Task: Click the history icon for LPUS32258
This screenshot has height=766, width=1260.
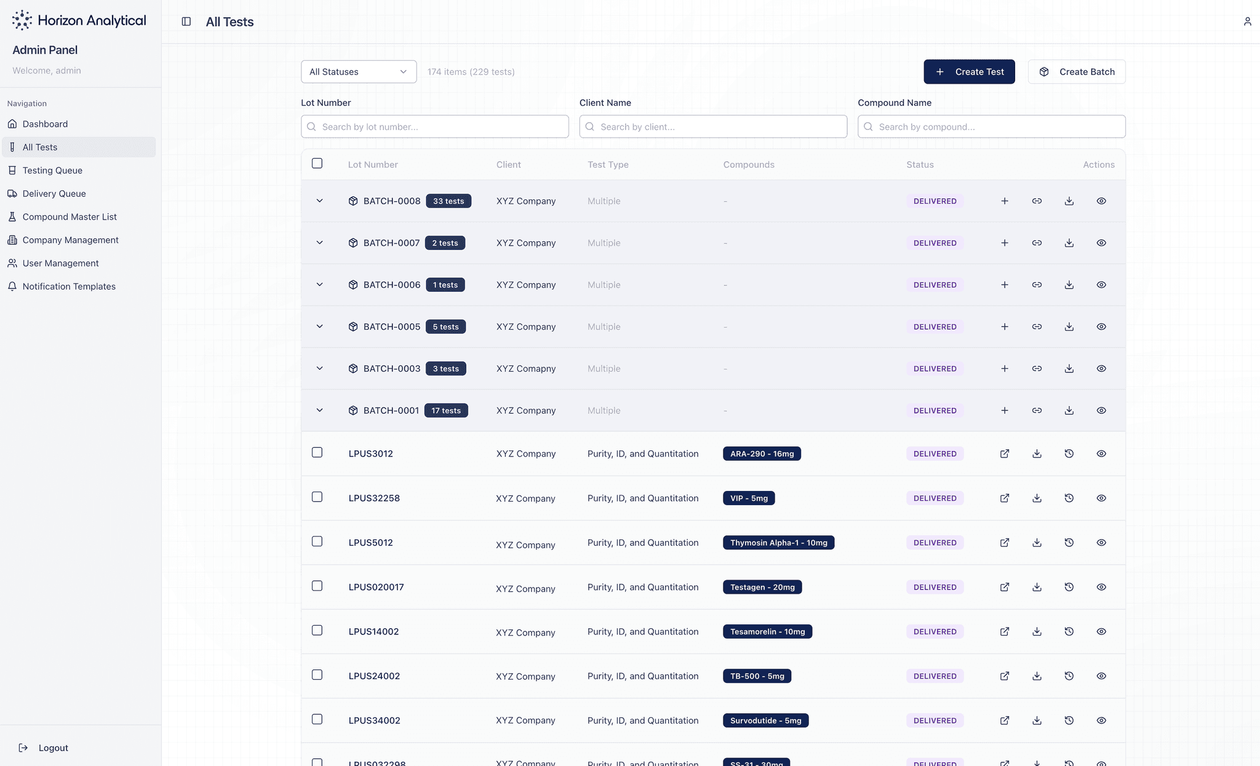Action: (x=1069, y=498)
